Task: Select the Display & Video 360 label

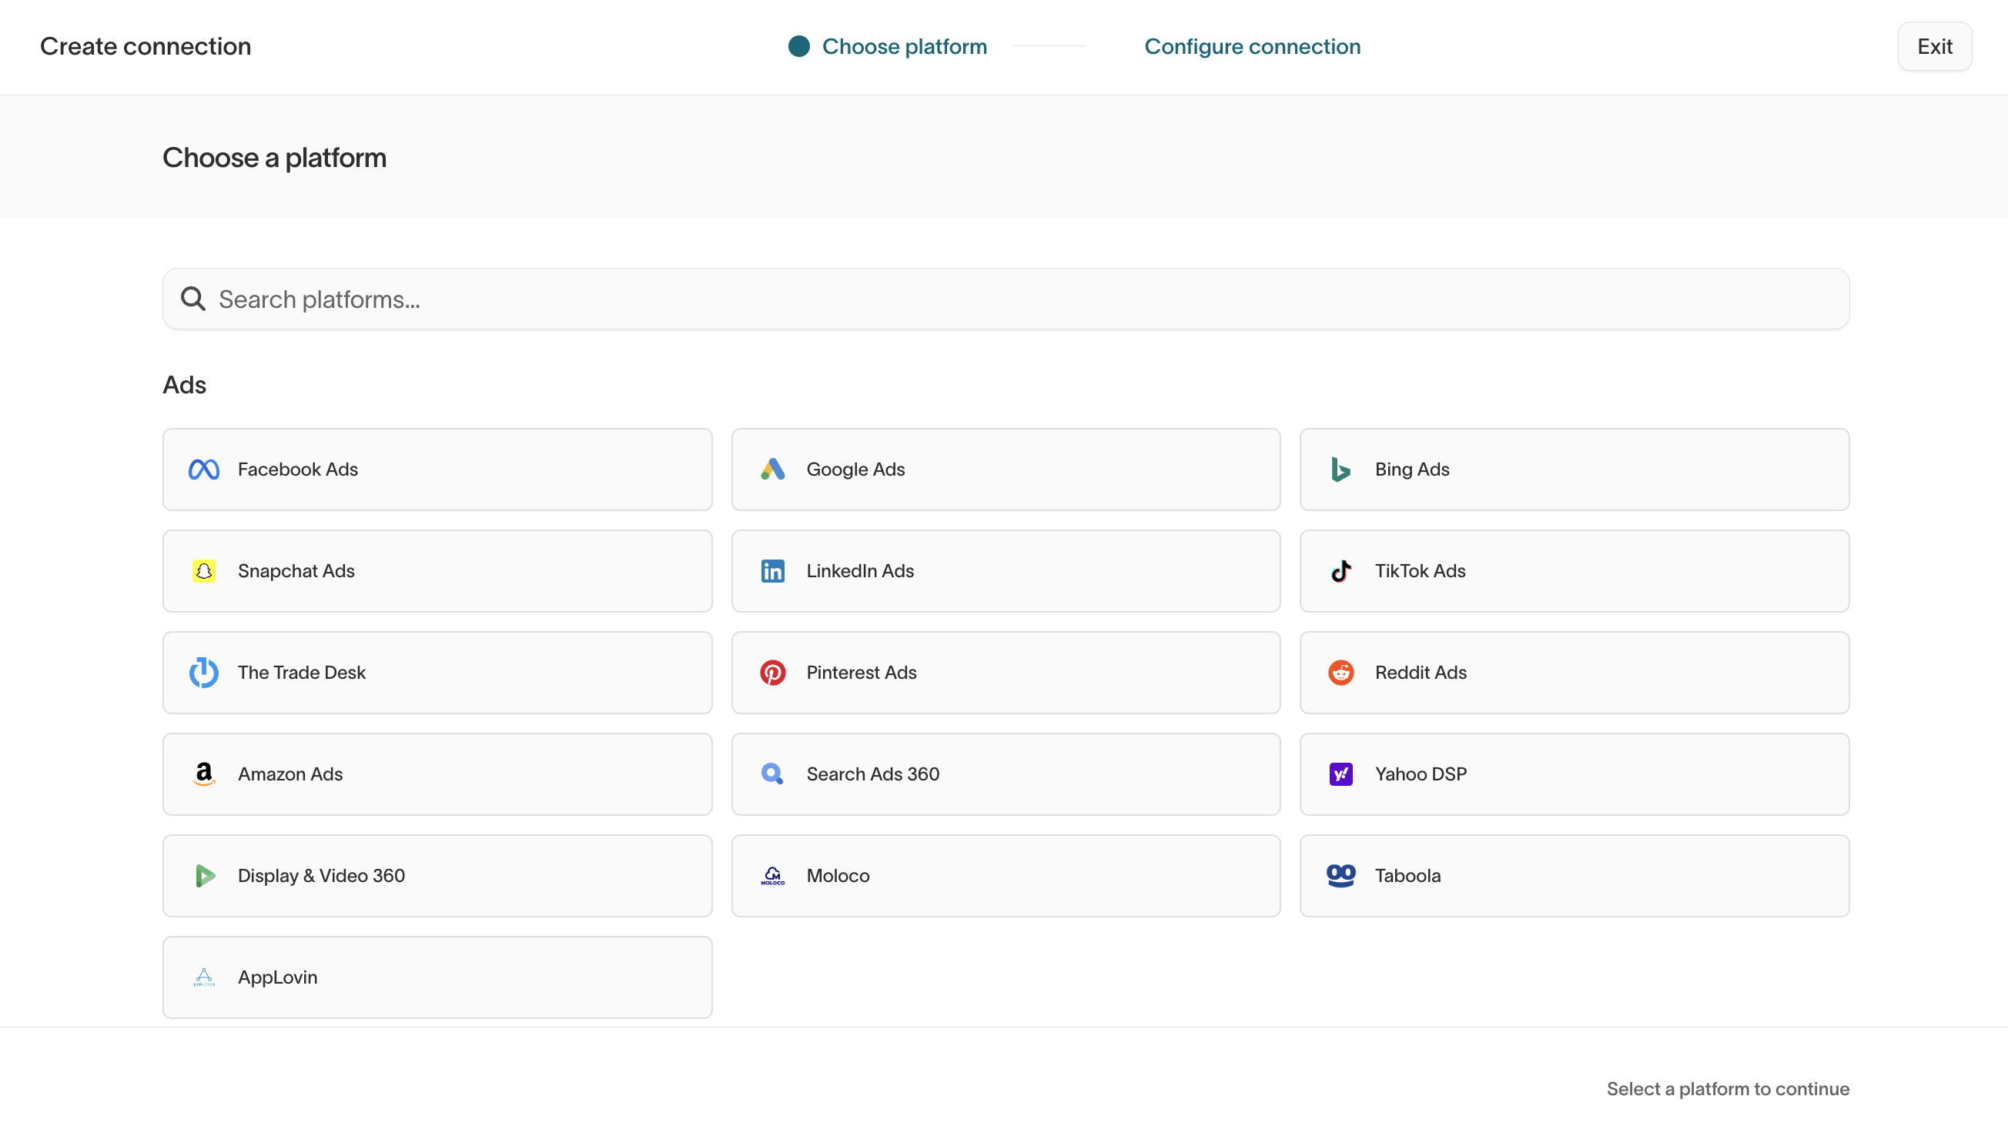Action: (321, 875)
